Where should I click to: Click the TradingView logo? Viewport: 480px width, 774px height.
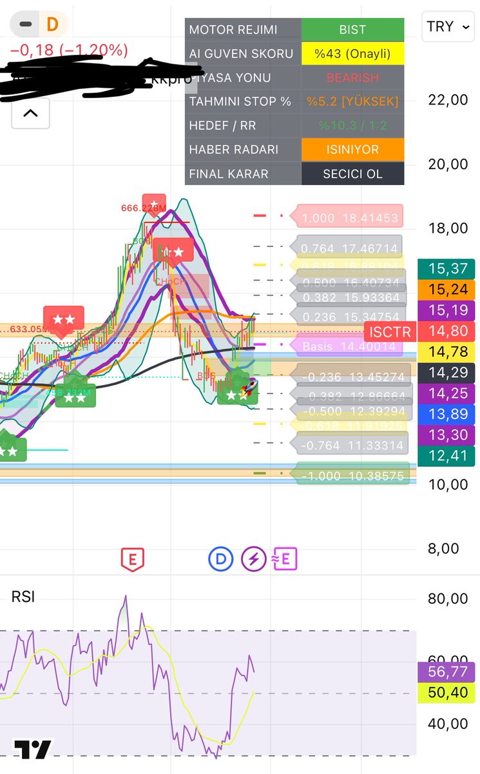33,749
